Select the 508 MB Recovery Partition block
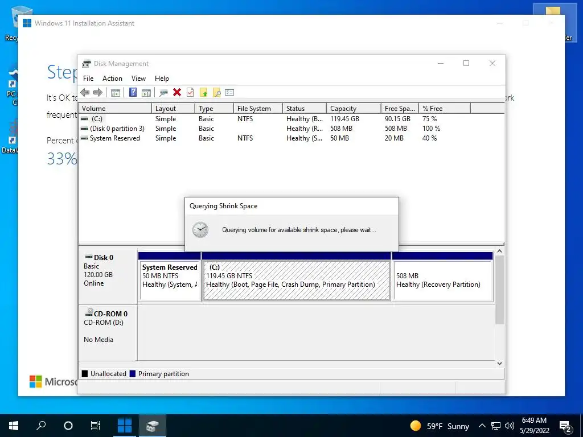Viewport: 583px width, 437px height. tap(442, 277)
